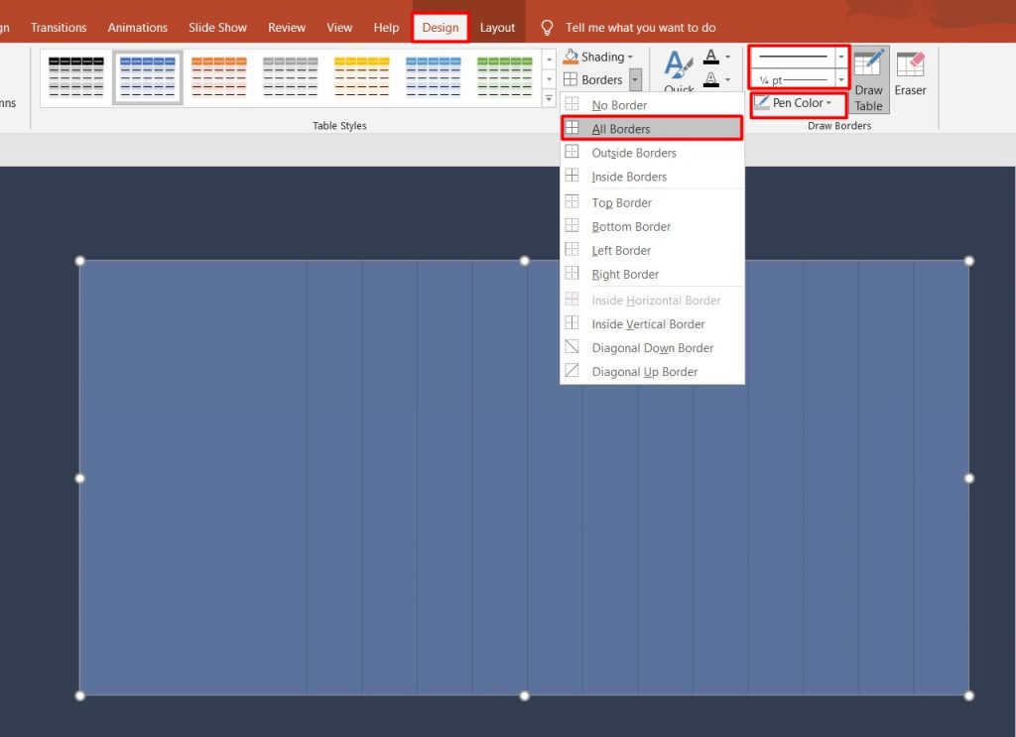
Task: Apply the light blue table style thumbnail
Action: (x=433, y=77)
